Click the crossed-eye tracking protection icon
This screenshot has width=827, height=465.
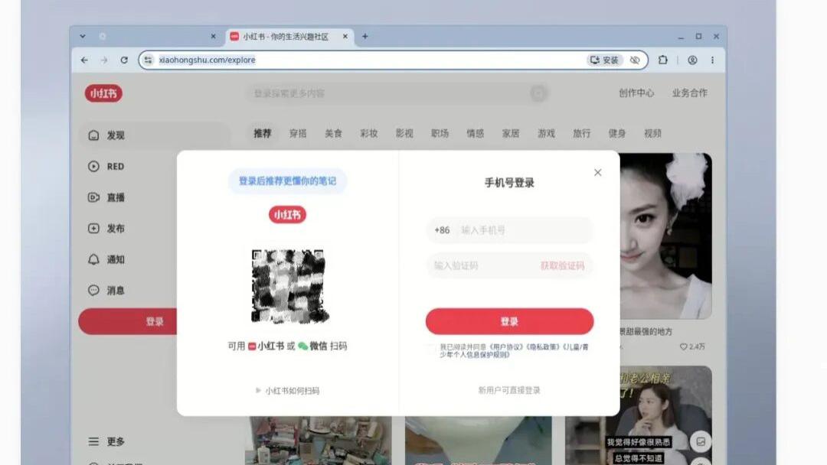(635, 60)
